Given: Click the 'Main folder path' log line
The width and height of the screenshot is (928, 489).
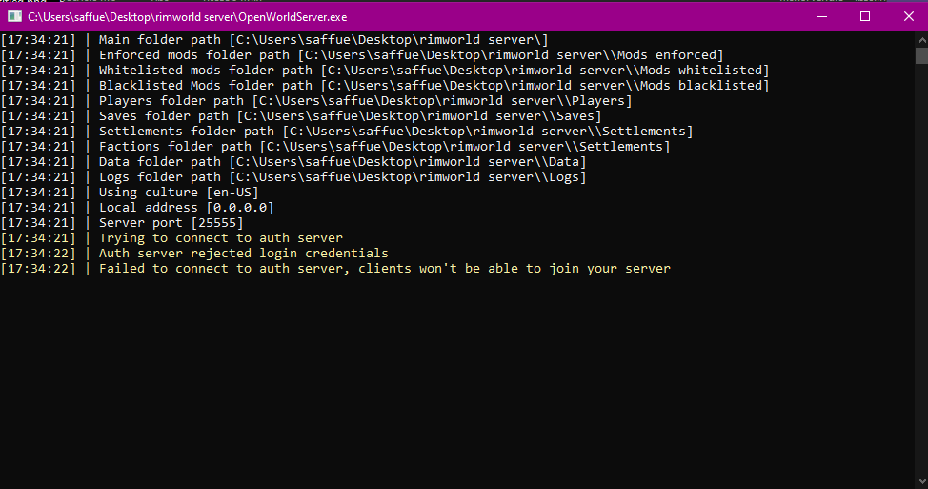Looking at the screenshot, I should pyautogui.click(x=324, y=40).
